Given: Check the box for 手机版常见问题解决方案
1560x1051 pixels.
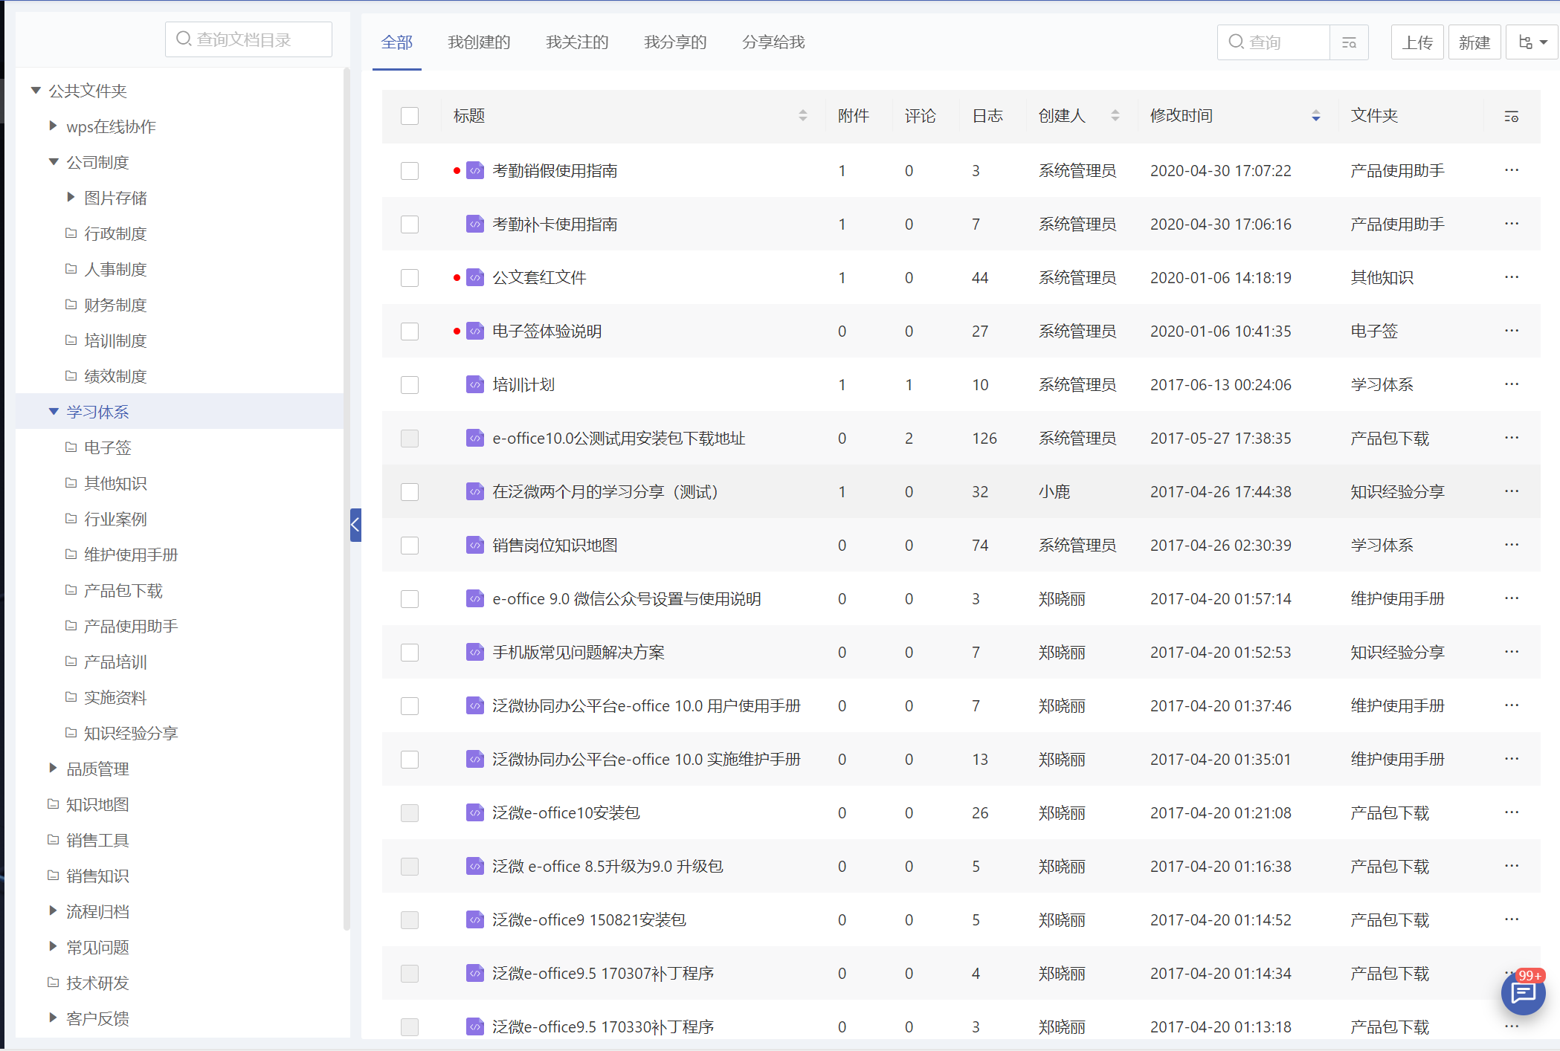Looking at the screenshot, I should (x=410, y=653).
